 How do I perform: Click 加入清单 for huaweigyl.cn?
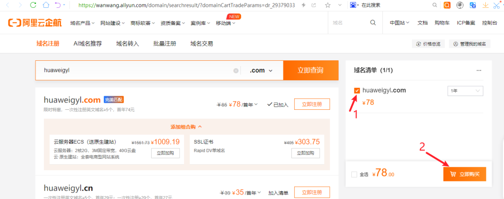pos(278,193)
